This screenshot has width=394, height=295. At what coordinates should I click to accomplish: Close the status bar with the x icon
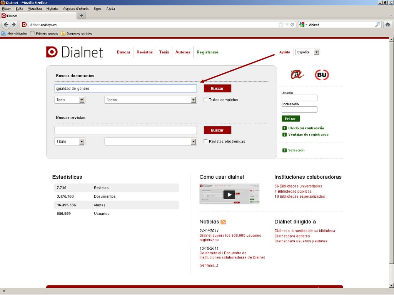tap(4, 291)
